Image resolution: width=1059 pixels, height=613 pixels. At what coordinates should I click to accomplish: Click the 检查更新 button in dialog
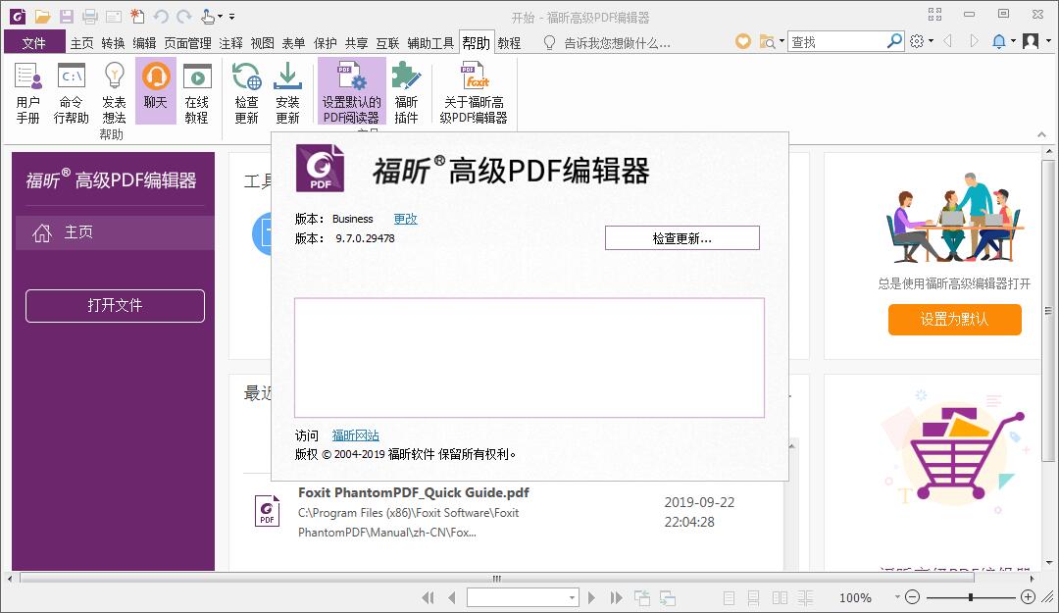tap(681, 237)
